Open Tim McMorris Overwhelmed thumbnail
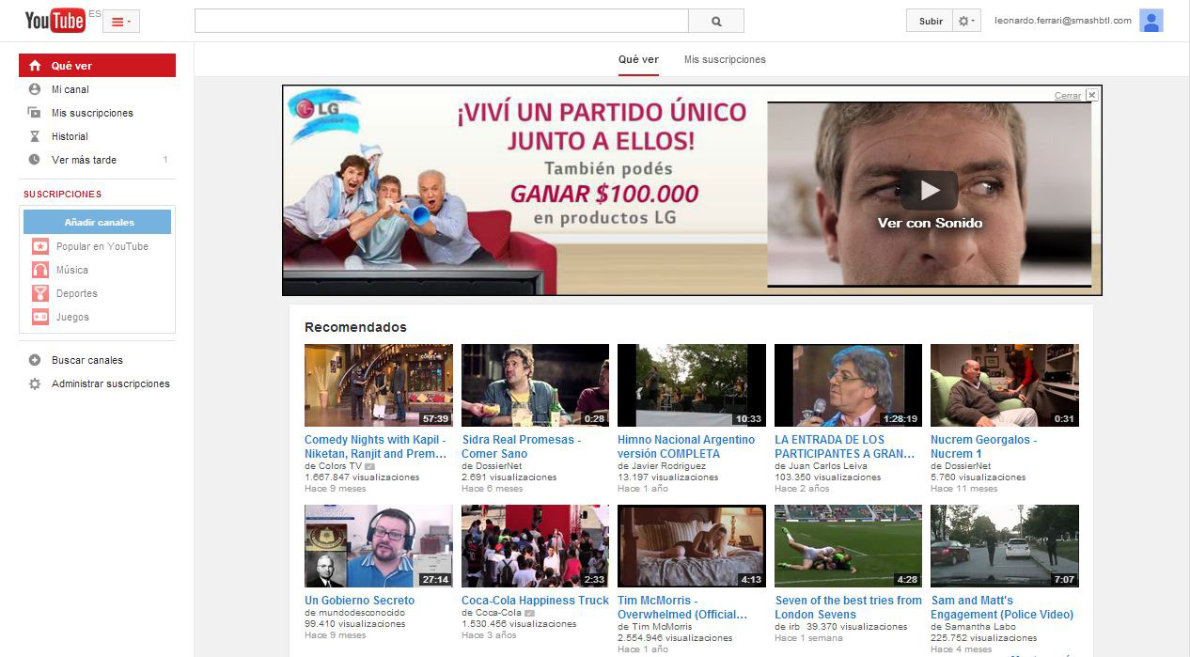The width and height of the screenshot is (1190, 657). (692, 546)
